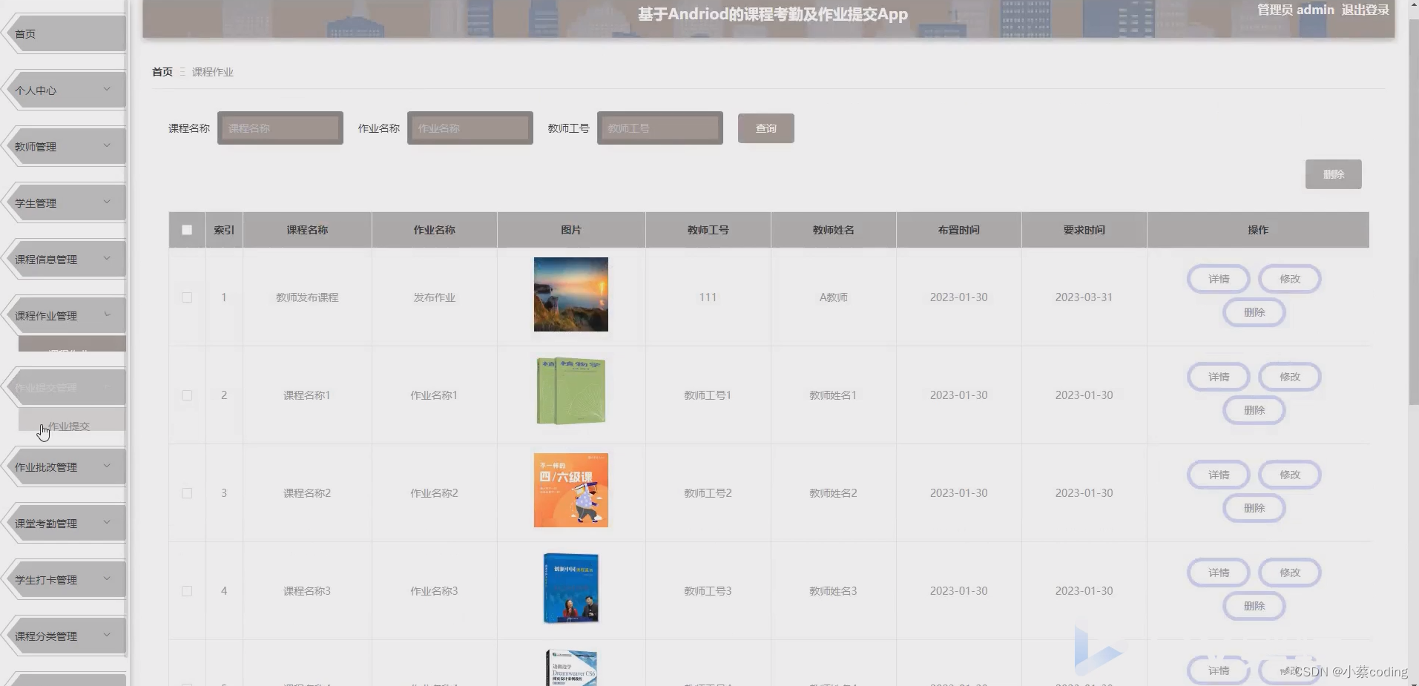Click the 课程名称 column header
Screen dimensions: 1419x686
(307, 230)
